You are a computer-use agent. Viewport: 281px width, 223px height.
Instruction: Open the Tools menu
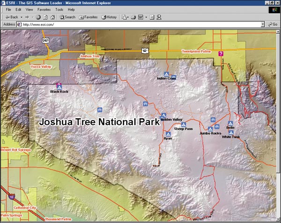pos(59,10)
